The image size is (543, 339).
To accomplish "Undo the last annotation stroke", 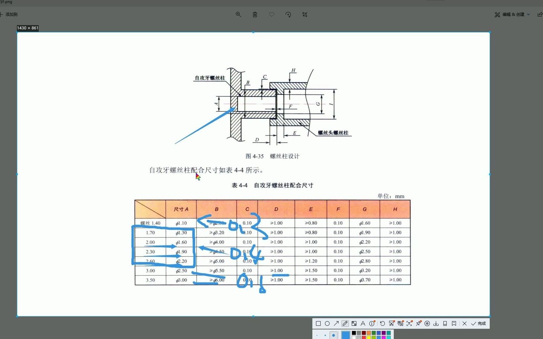I will pyautogui.click(x=382, y=323).
